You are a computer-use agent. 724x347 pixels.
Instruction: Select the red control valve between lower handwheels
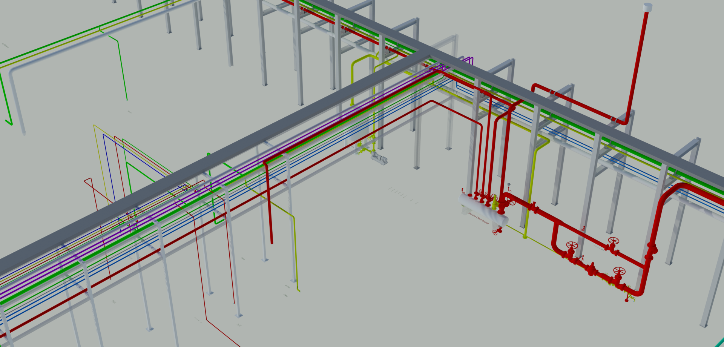592,269
